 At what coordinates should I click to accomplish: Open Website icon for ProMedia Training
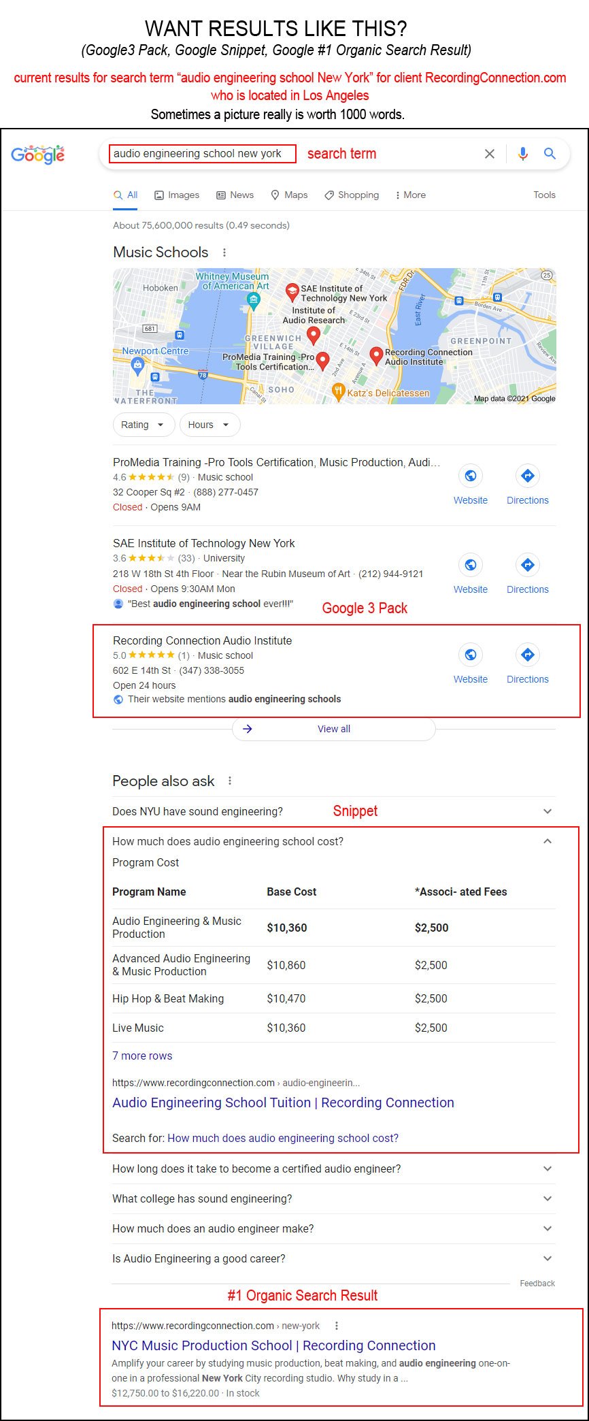pyautogui.click(x=471, y=476)
